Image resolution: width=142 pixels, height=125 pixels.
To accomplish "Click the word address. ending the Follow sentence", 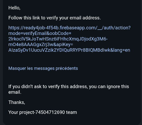I will [x=91, y=18].
